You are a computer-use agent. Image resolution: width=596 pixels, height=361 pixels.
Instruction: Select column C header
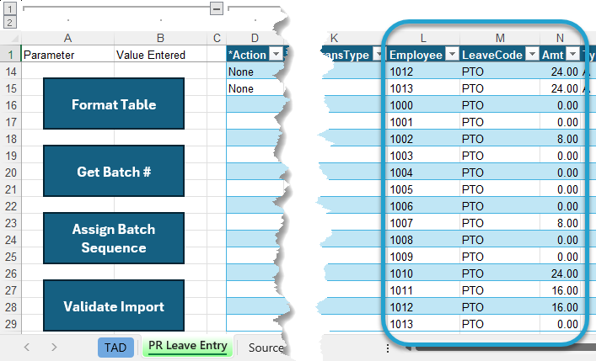(217, 38)
